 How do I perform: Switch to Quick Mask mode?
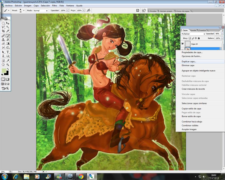[x=8, y=79]
